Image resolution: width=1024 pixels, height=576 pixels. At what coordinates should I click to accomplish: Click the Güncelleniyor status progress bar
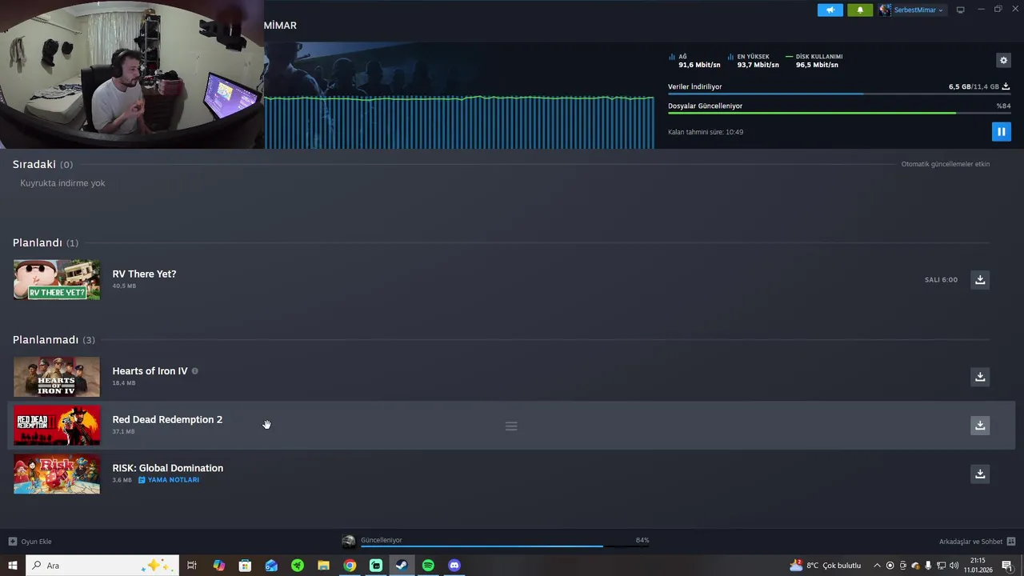[504, 546]
